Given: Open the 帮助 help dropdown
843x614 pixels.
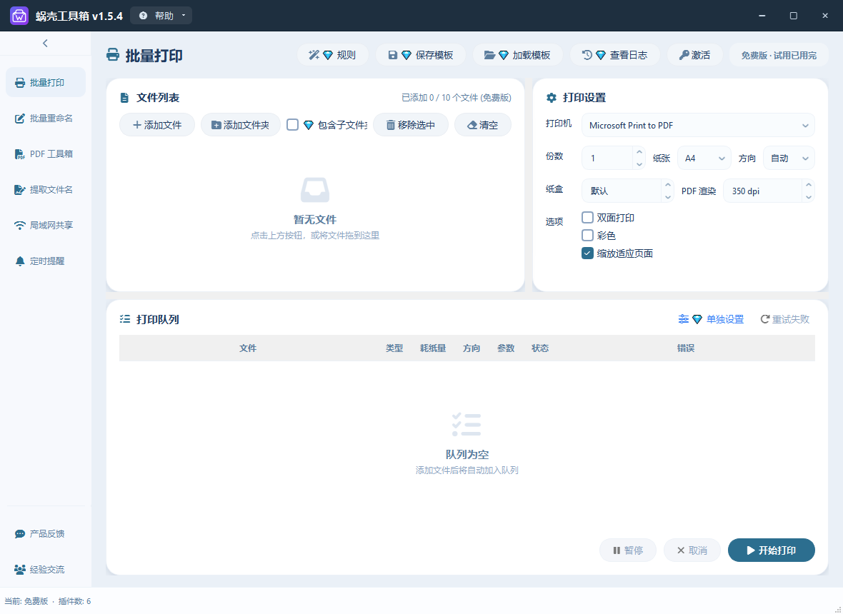Looking at the screenshot, I should tap(161, 16).
